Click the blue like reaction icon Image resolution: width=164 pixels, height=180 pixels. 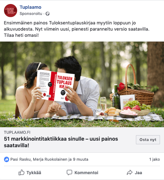coord(7,159)
